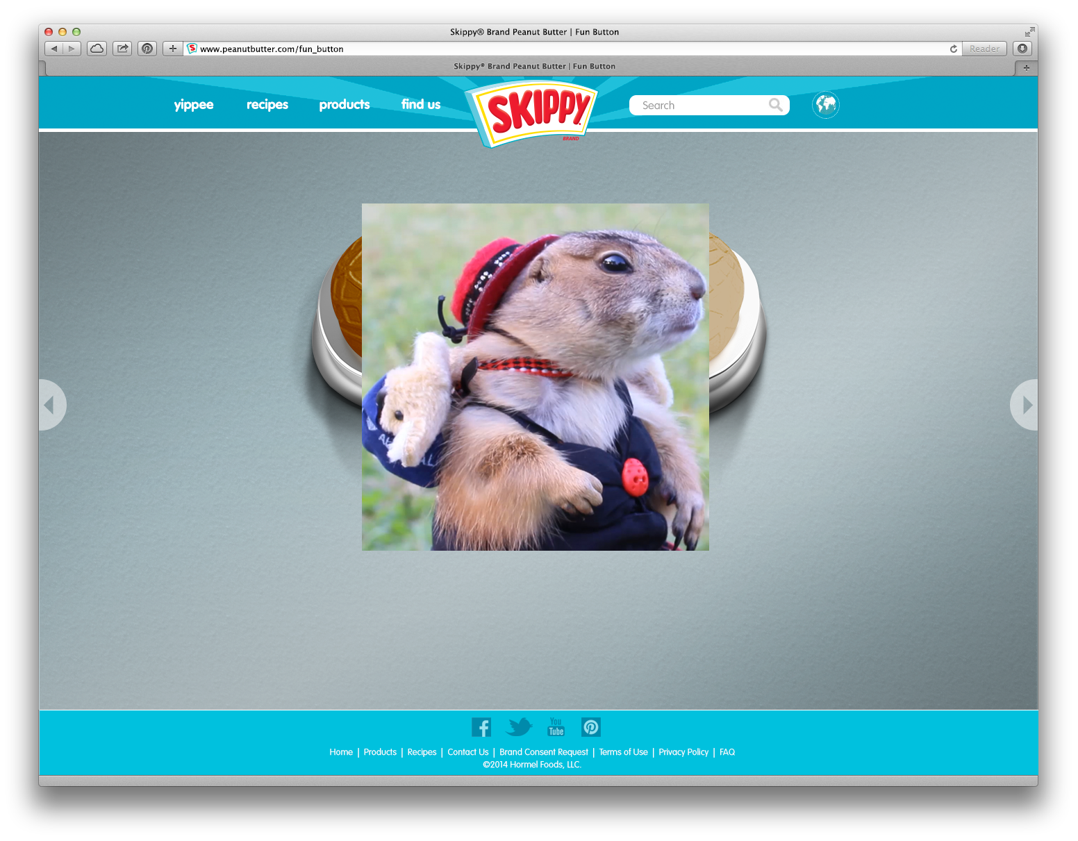1078x841 pixels.
Task: Click the Pinterest Pin It toolbar button
Action: pyautogui.click(x=147, y=49)
